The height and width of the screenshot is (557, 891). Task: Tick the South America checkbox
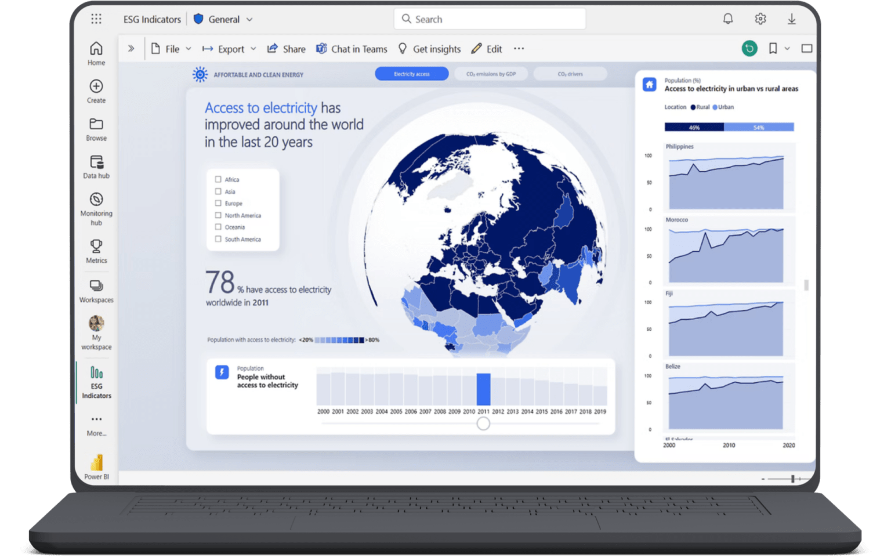point(219,239)
